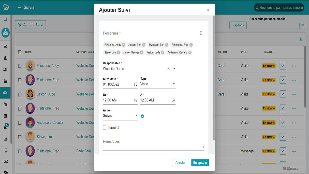Open more options for Jeston, Jude row
This screenshot has height=174, width=309.
[x=294, y=94]
